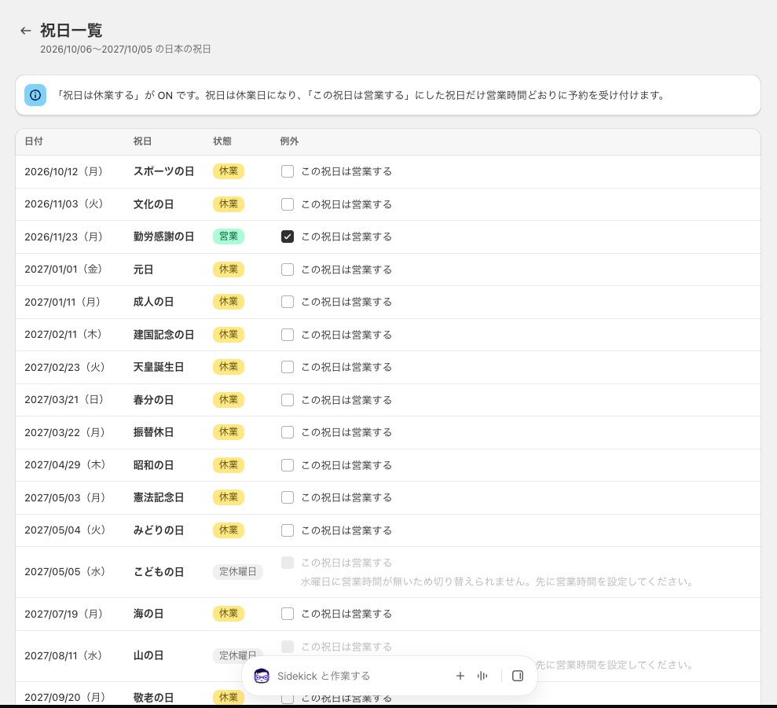Check the 成人の日 exception checkbox
This screenshot has width=777, height=708.
[288, 302]
